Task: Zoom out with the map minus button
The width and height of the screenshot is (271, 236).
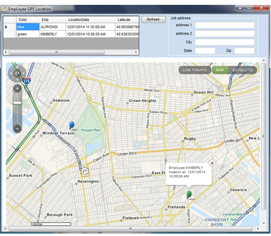Action: pyautogui.click(x=18, y=128)
